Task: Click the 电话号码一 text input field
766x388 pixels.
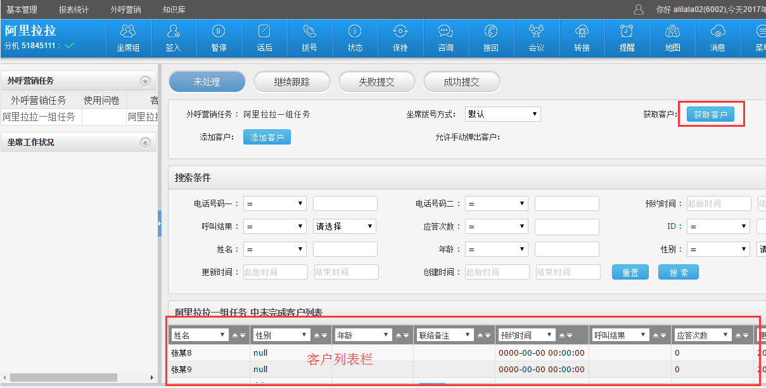Action: [x=345, y=204]
